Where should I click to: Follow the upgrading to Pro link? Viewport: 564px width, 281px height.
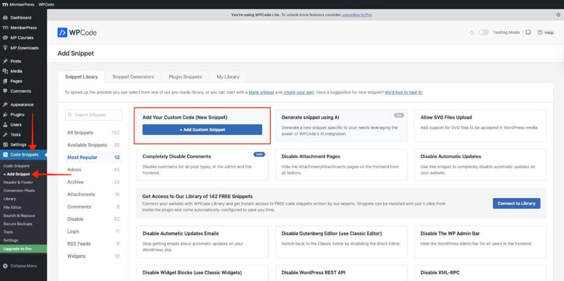click(x=357, y=15)
